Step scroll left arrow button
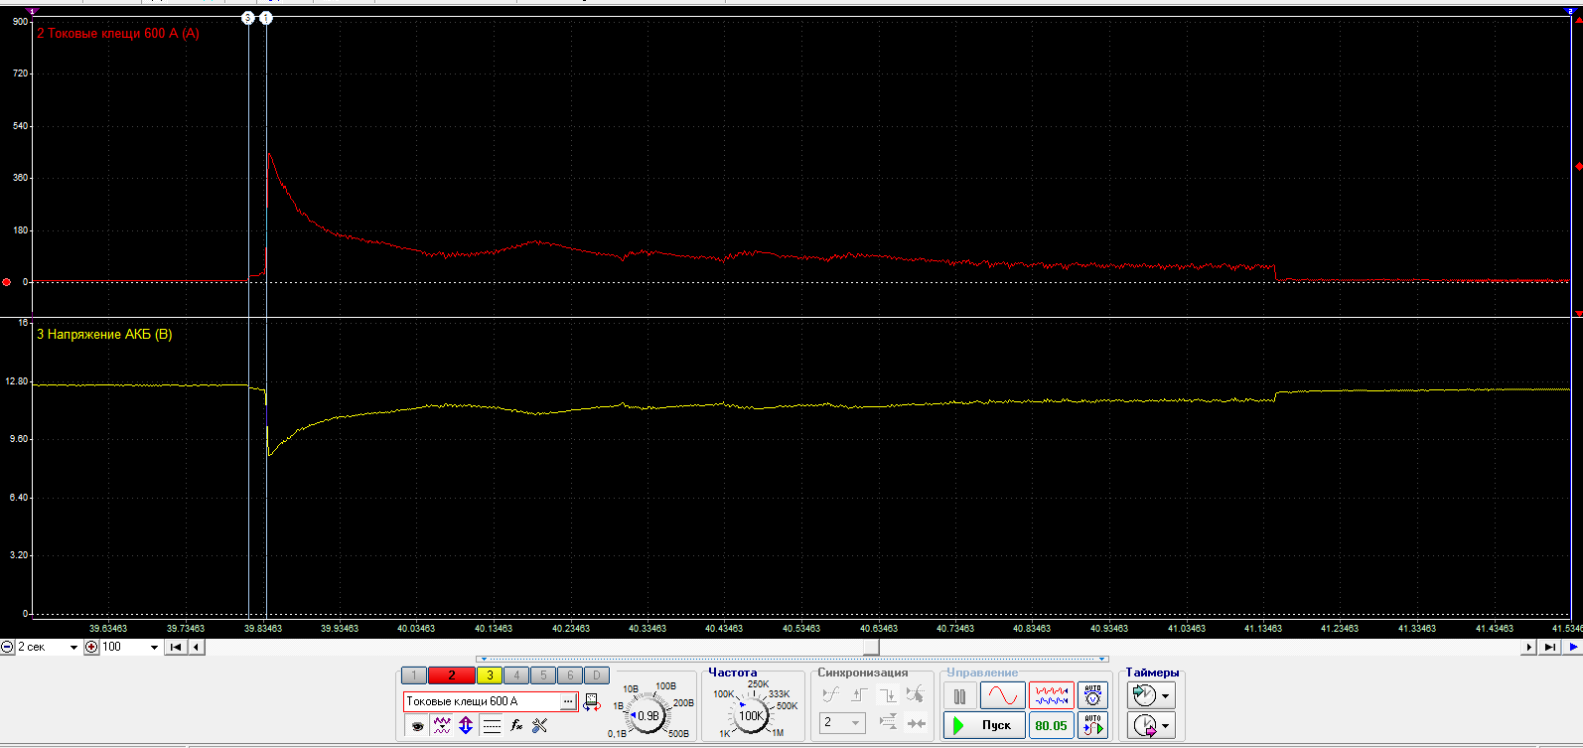Screen dimensions: 1583x748 197,647
